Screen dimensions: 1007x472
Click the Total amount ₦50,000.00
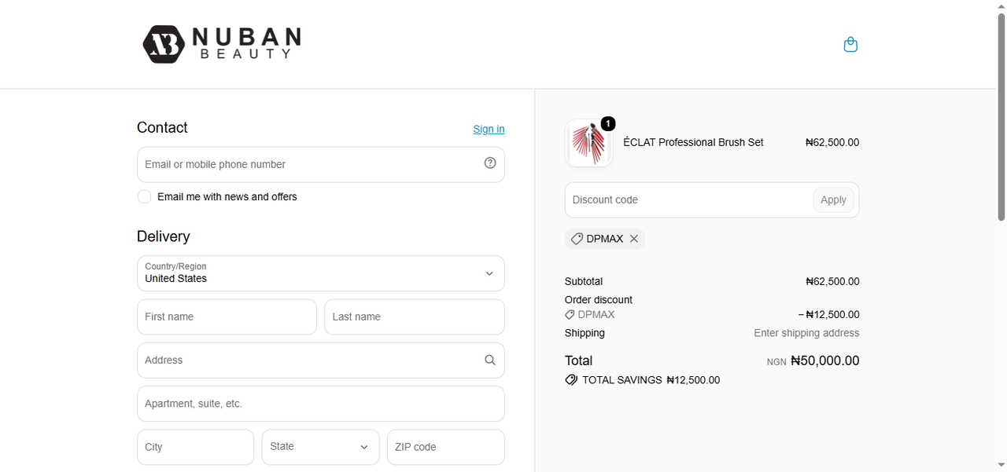pos(824,360)
